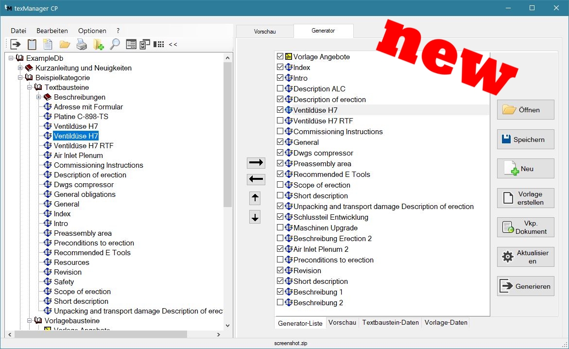The width and height of the screenshot is (569, 349).
Task: Click the export arrow icon in the toolbar
Action: click(15, 44)
